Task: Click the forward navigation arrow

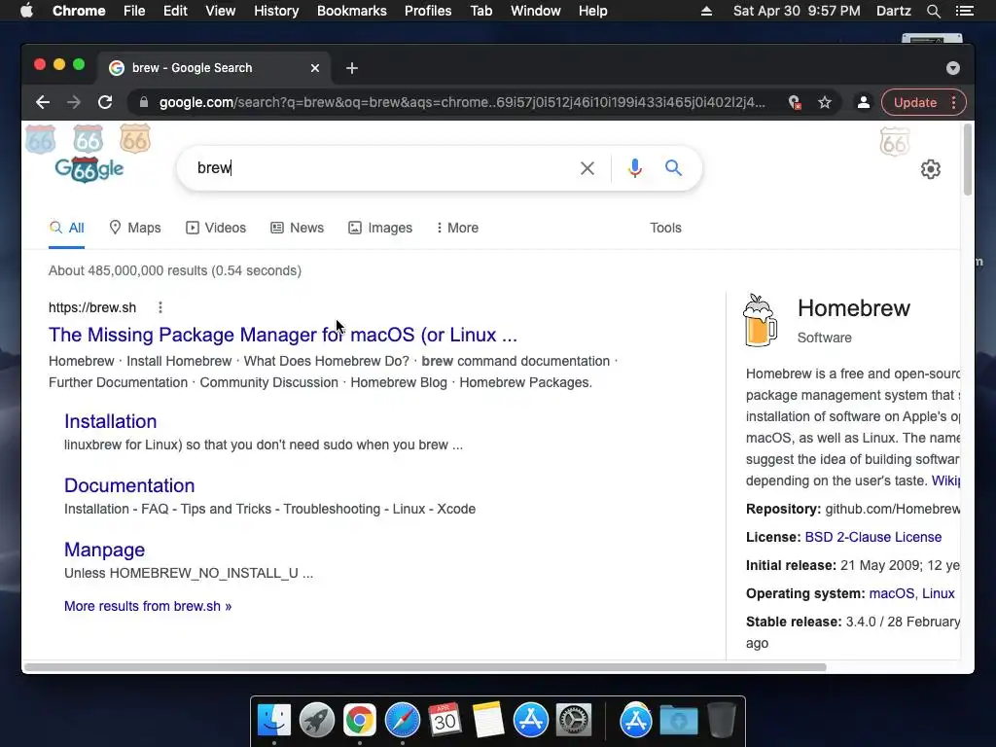Action: (x=74, y=102)
